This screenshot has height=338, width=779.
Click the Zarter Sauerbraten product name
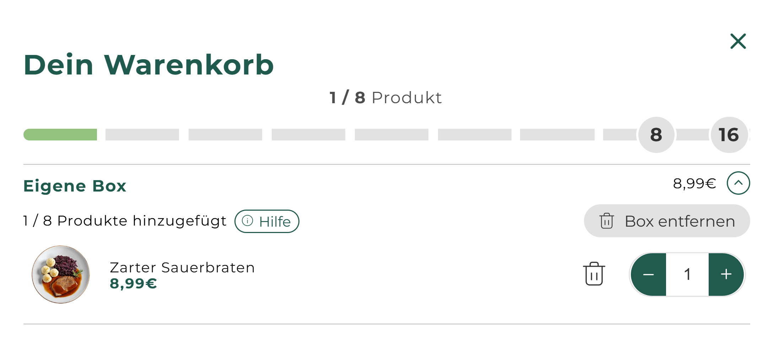pyautogui.click(x=182, y=267)
